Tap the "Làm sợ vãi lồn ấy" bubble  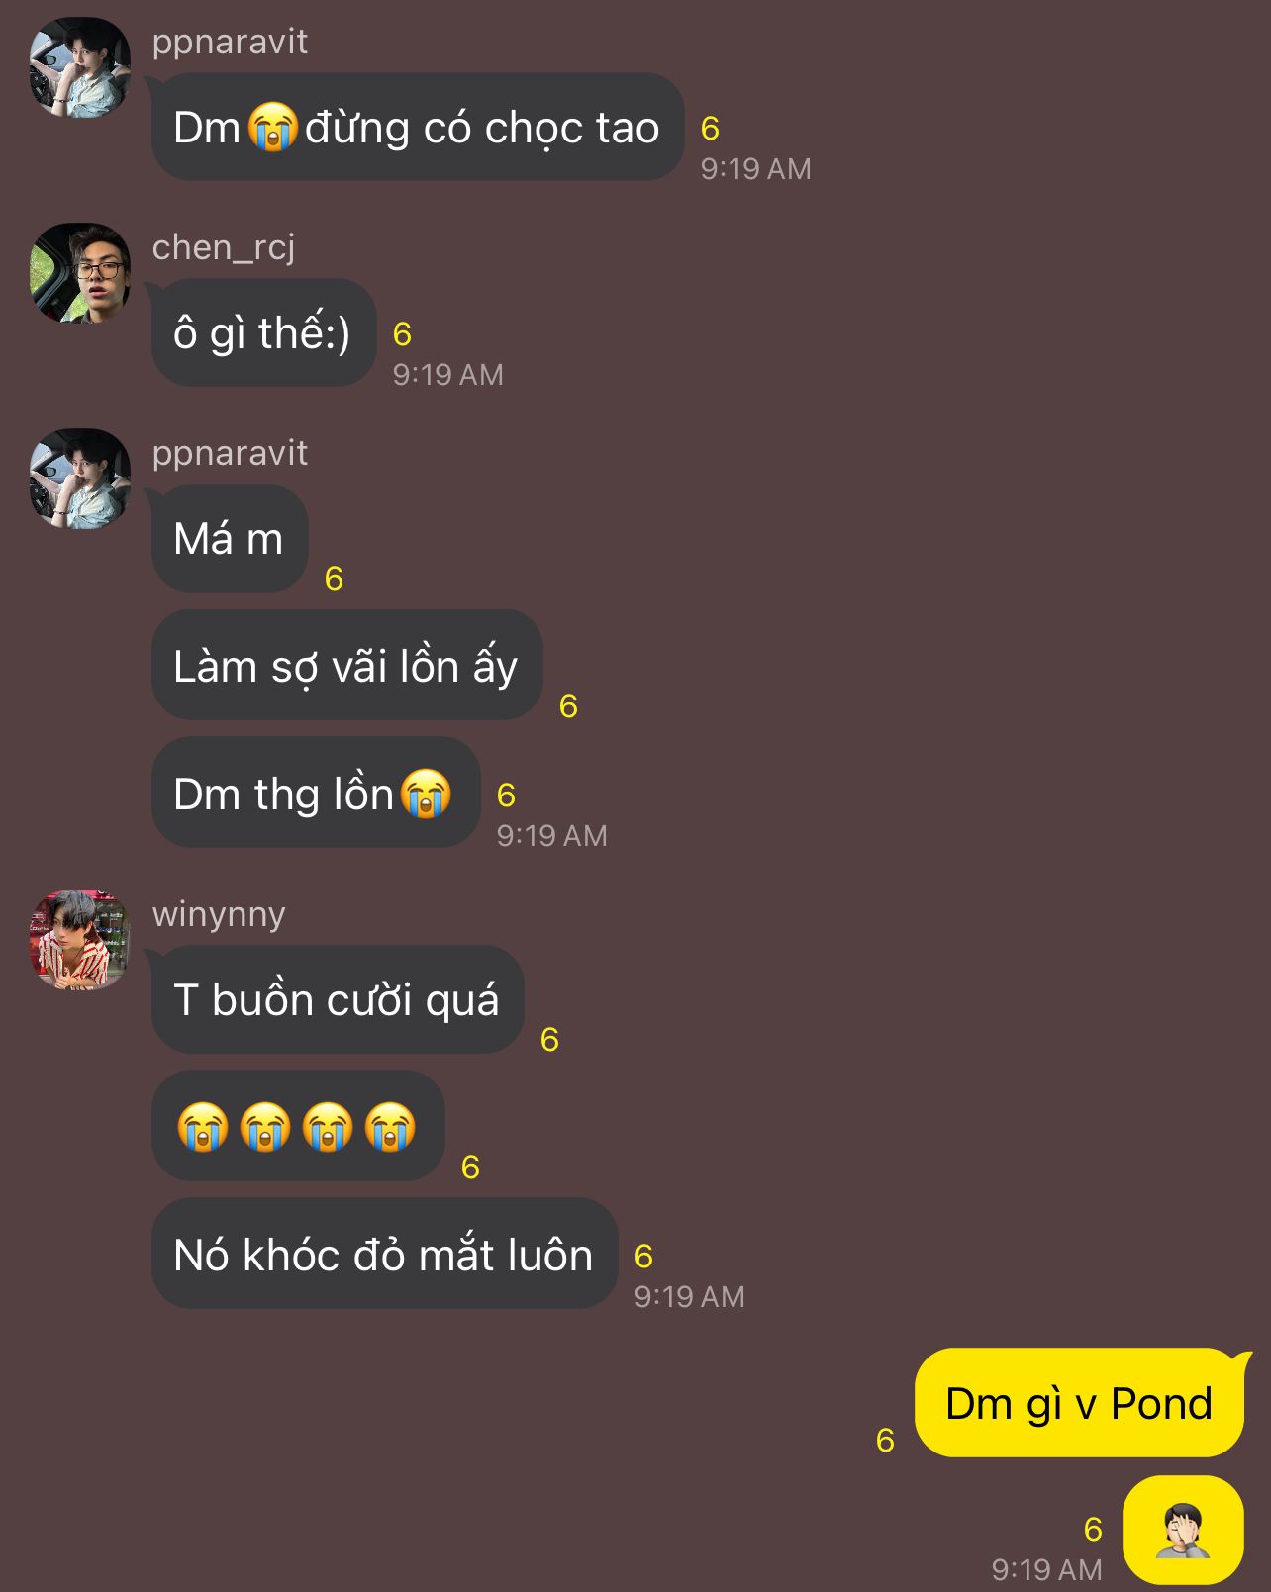click(346, 665)
